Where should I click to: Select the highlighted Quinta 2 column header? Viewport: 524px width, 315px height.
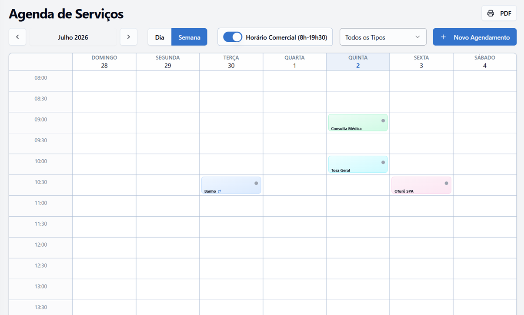pos(358,61)
